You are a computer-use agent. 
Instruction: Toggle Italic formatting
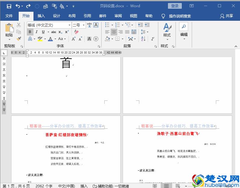point(36,32)
